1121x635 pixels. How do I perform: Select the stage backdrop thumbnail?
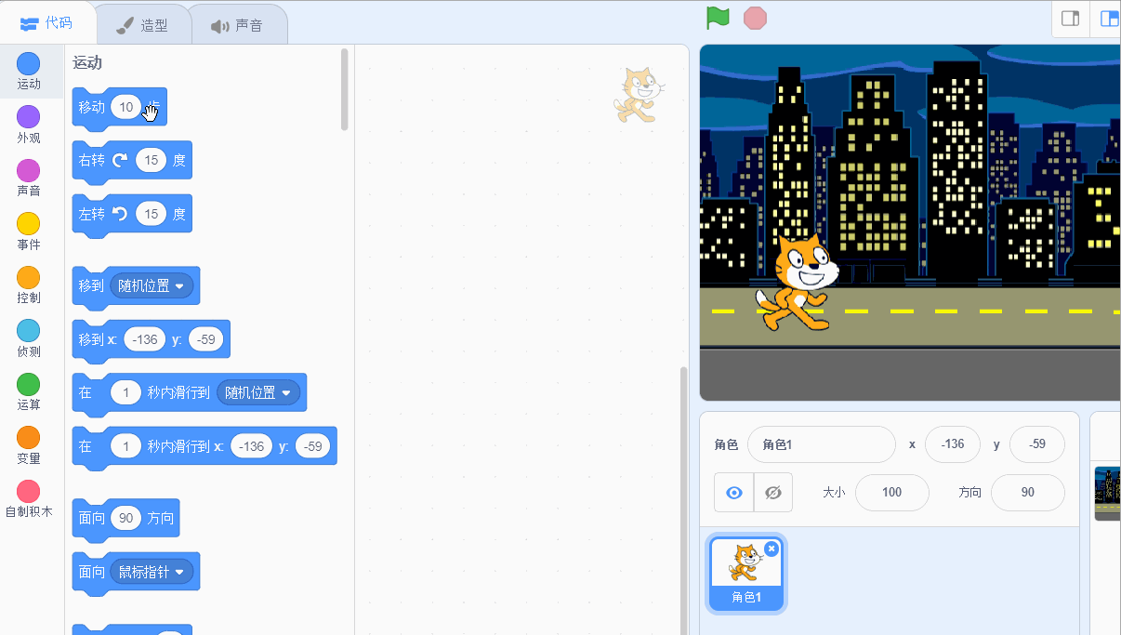click(1107, 493)
